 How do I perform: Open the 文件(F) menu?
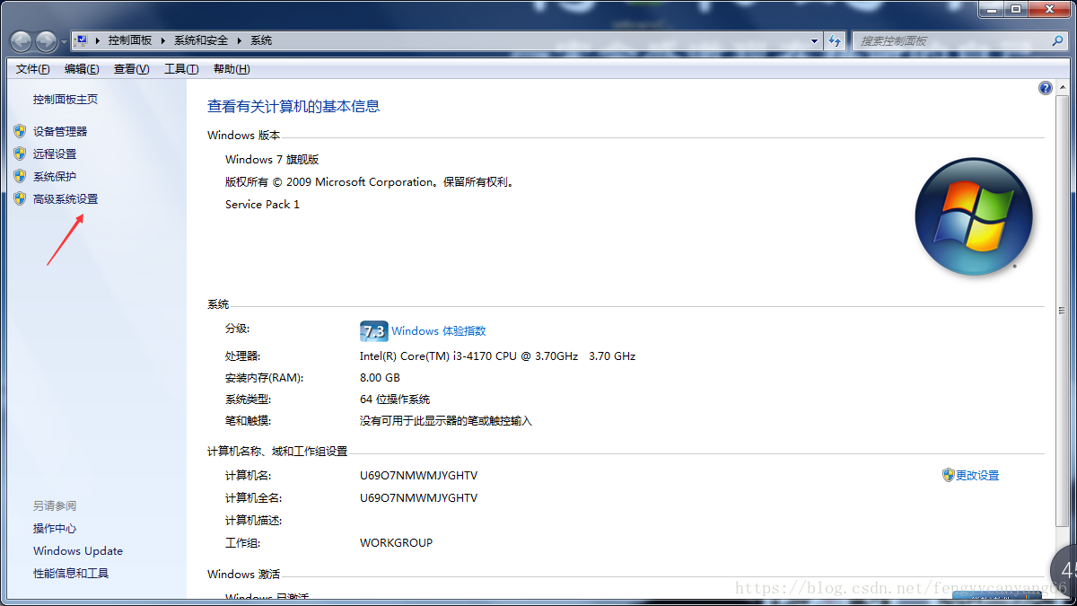click(x=33, y=69)
